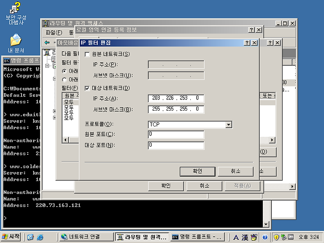Screen dimensions: 324x243
Task: Click the destination subnet mask field
Action: click(x=176, y=109)
